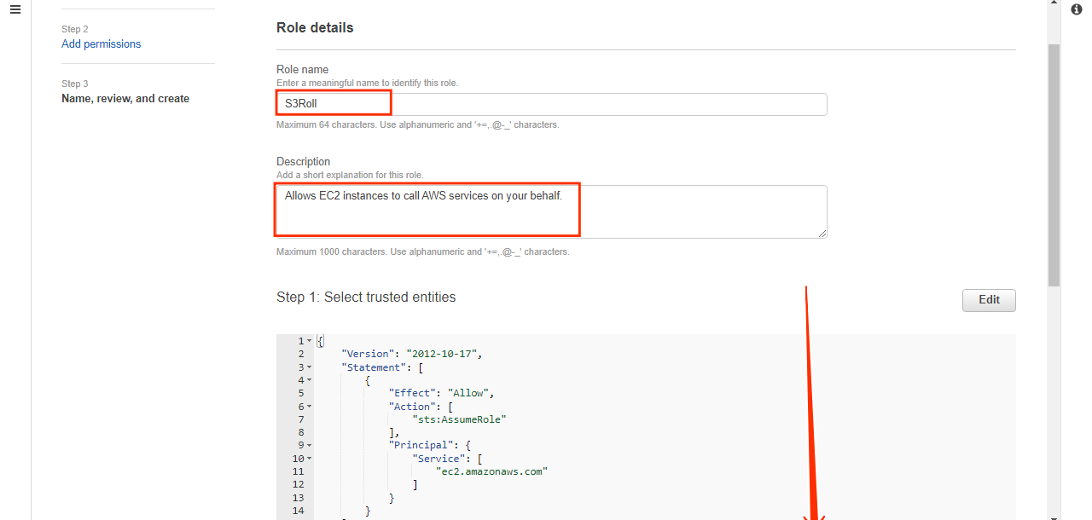Click the "Principal" key in JSON
This screenshot has width=1092, height=520.
click(x=421, y=445)
